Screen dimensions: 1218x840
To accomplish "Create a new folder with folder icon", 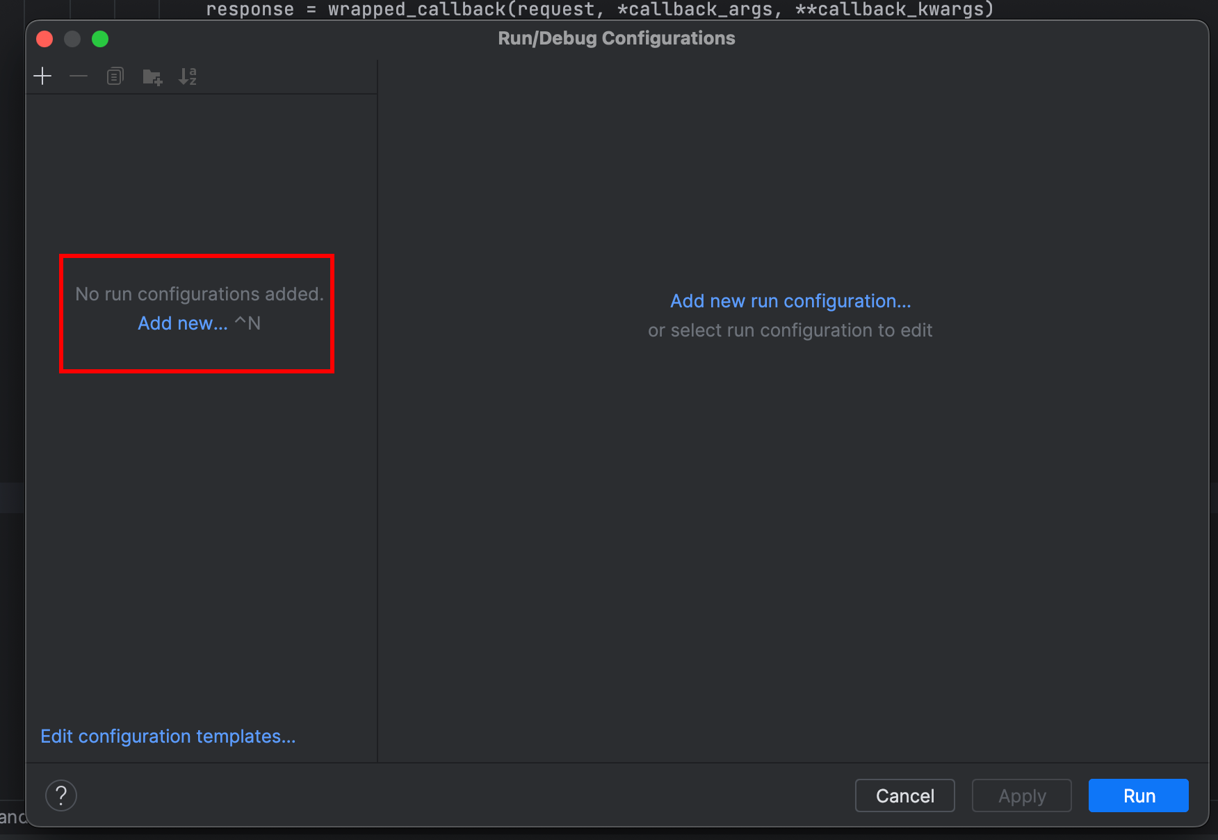I will pos(152,76).
